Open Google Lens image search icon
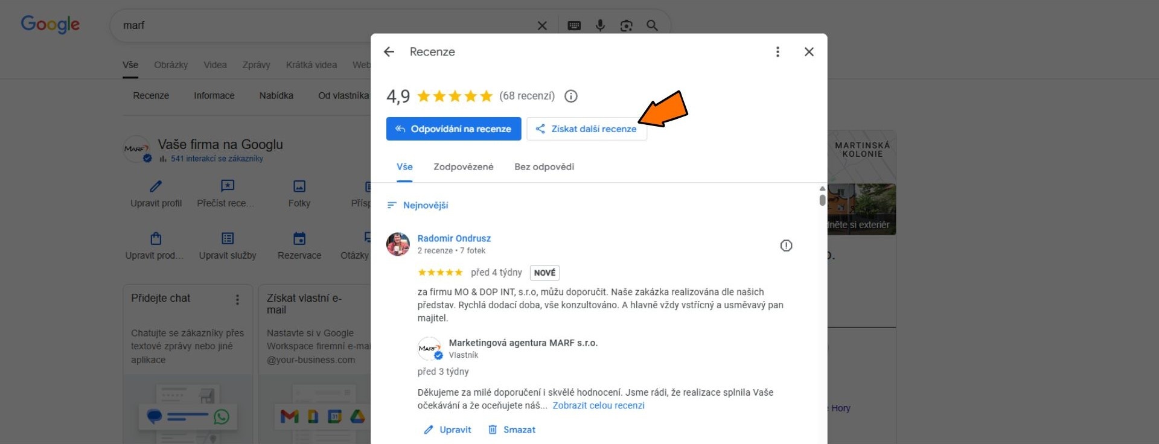1159x444 pixels. coord(626,25)
